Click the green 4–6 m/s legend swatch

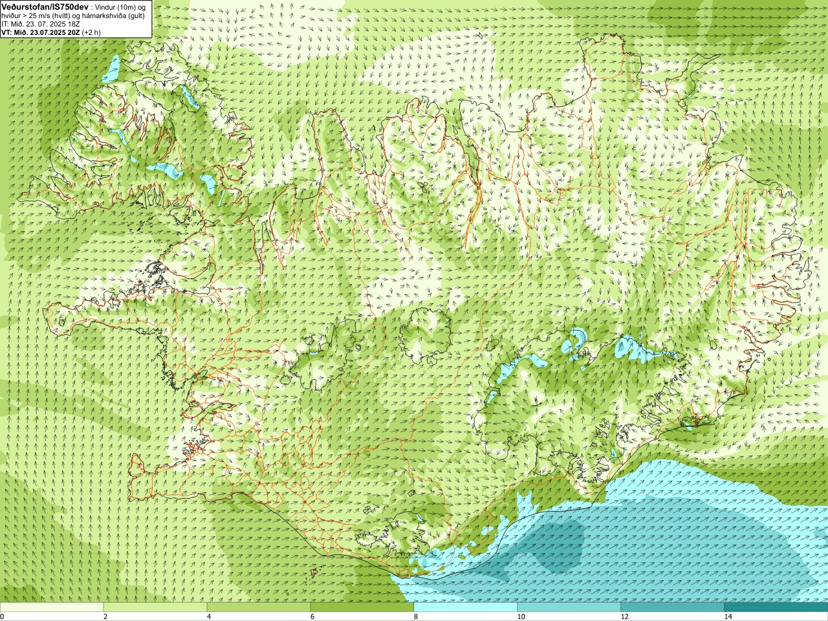259,607
